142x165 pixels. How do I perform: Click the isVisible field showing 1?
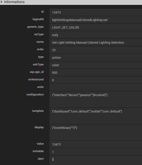96,152
